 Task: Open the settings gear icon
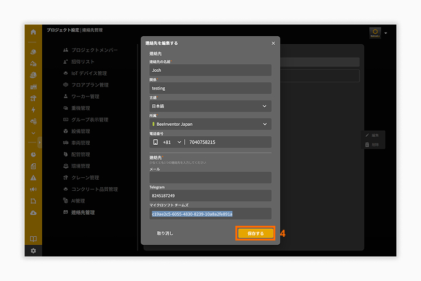point(33,251)
